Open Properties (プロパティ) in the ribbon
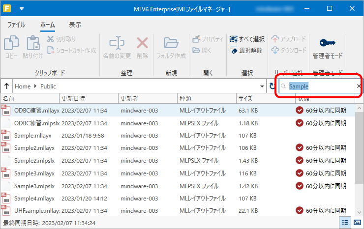Viewport: 364px width, 229px height. pos(208,39)
